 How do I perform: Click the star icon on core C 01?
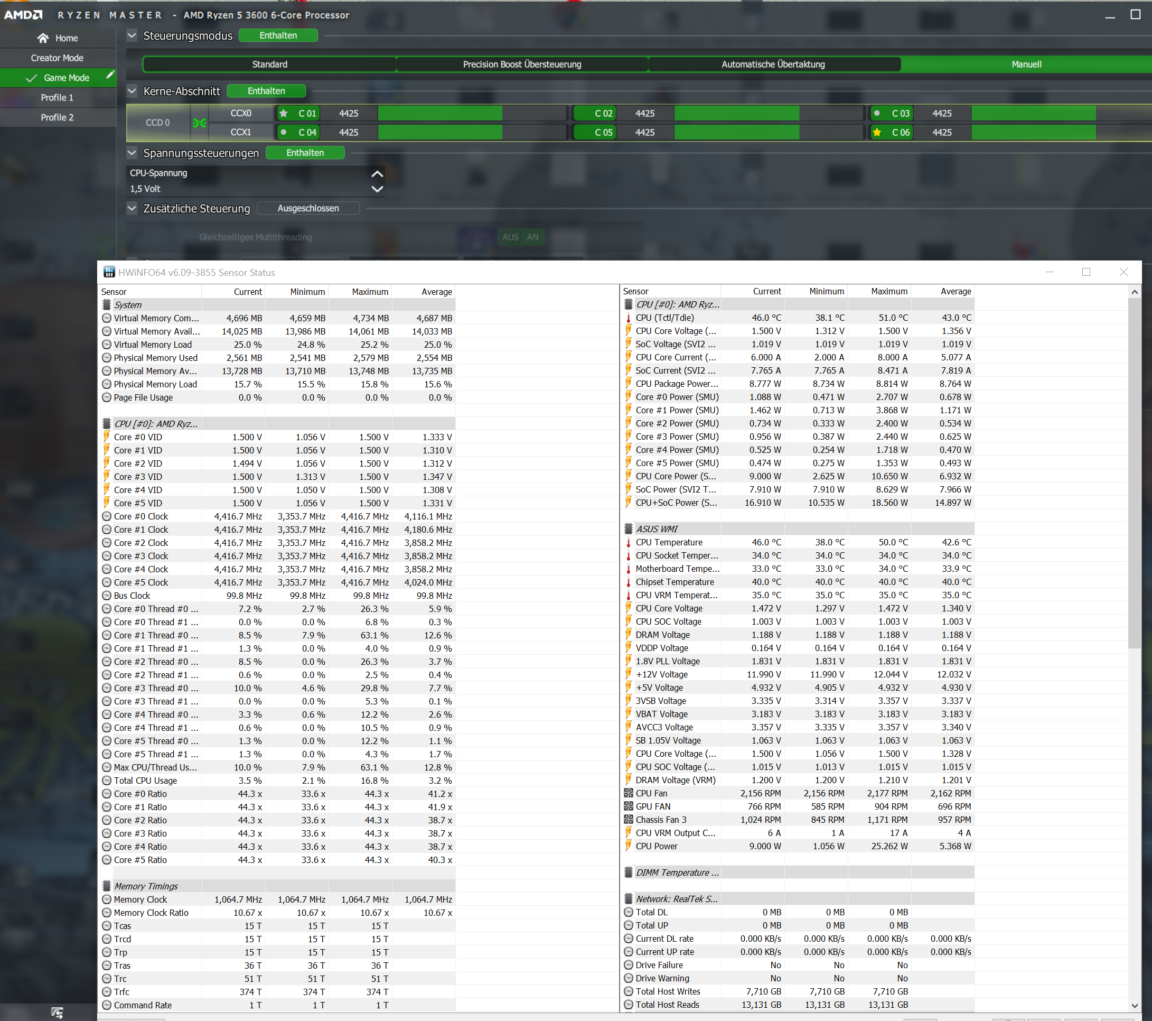tap(284, 113)
